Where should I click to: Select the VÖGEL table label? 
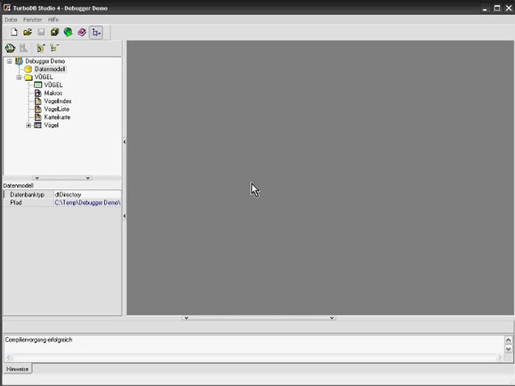point(53,85)
